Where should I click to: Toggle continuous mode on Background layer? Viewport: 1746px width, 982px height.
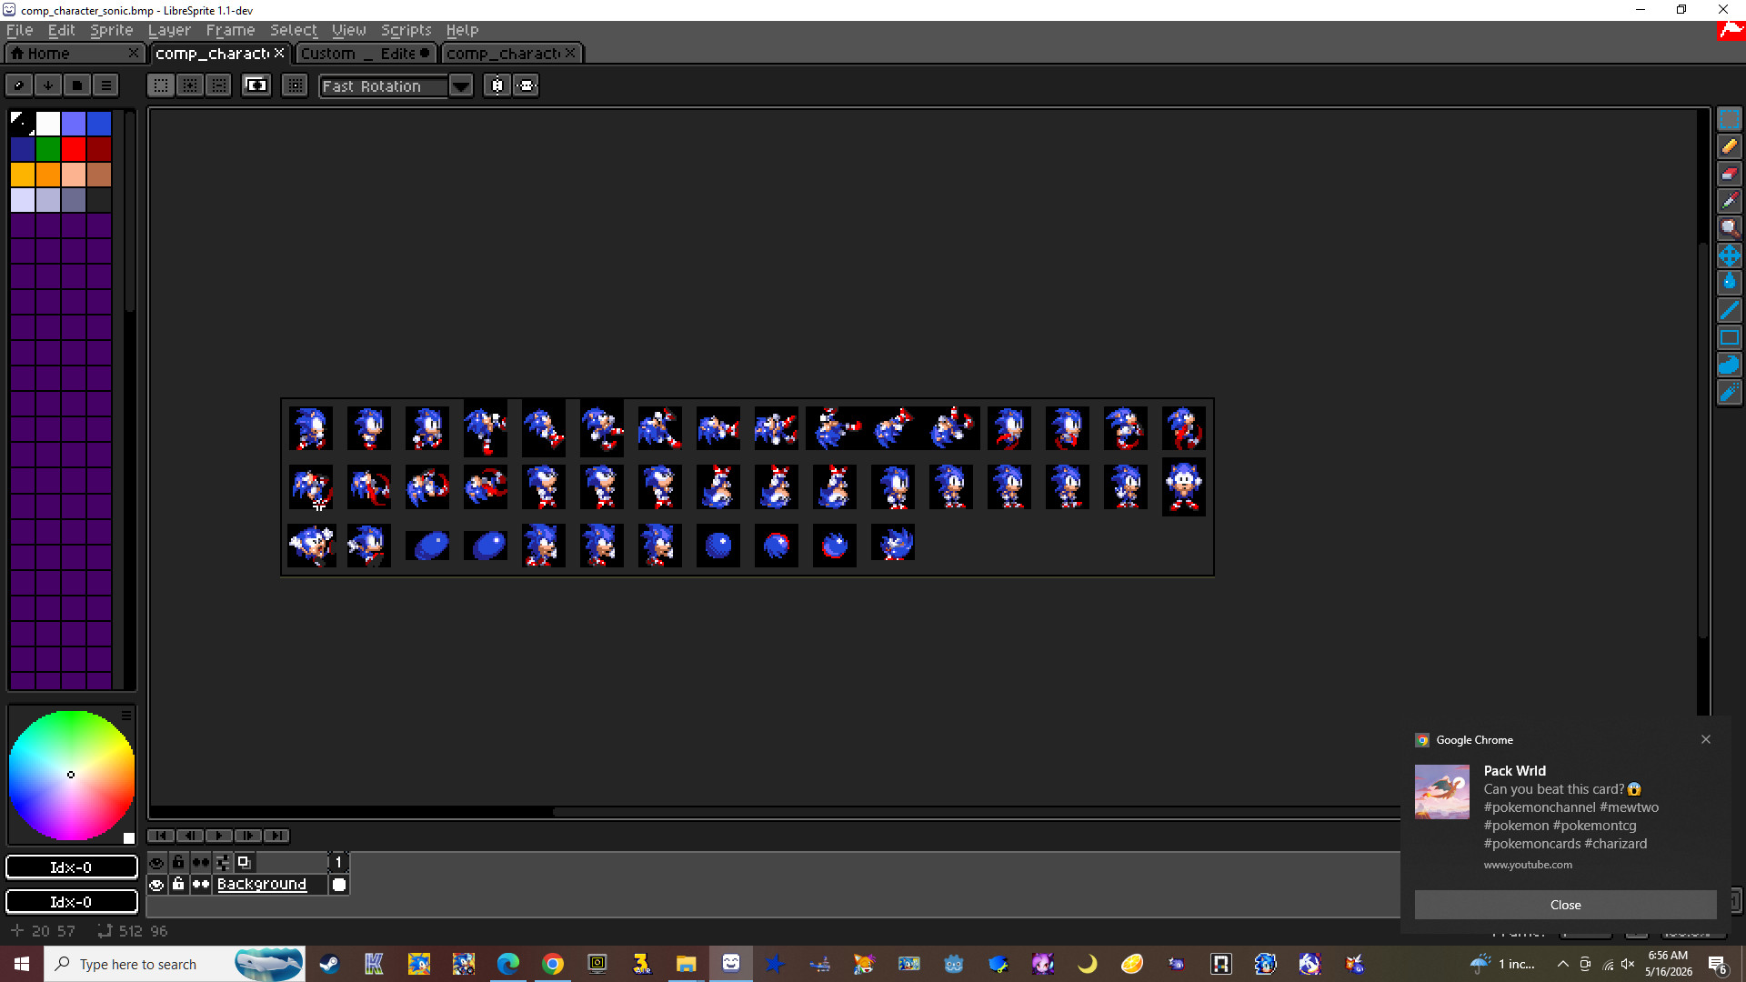(200, 884)
